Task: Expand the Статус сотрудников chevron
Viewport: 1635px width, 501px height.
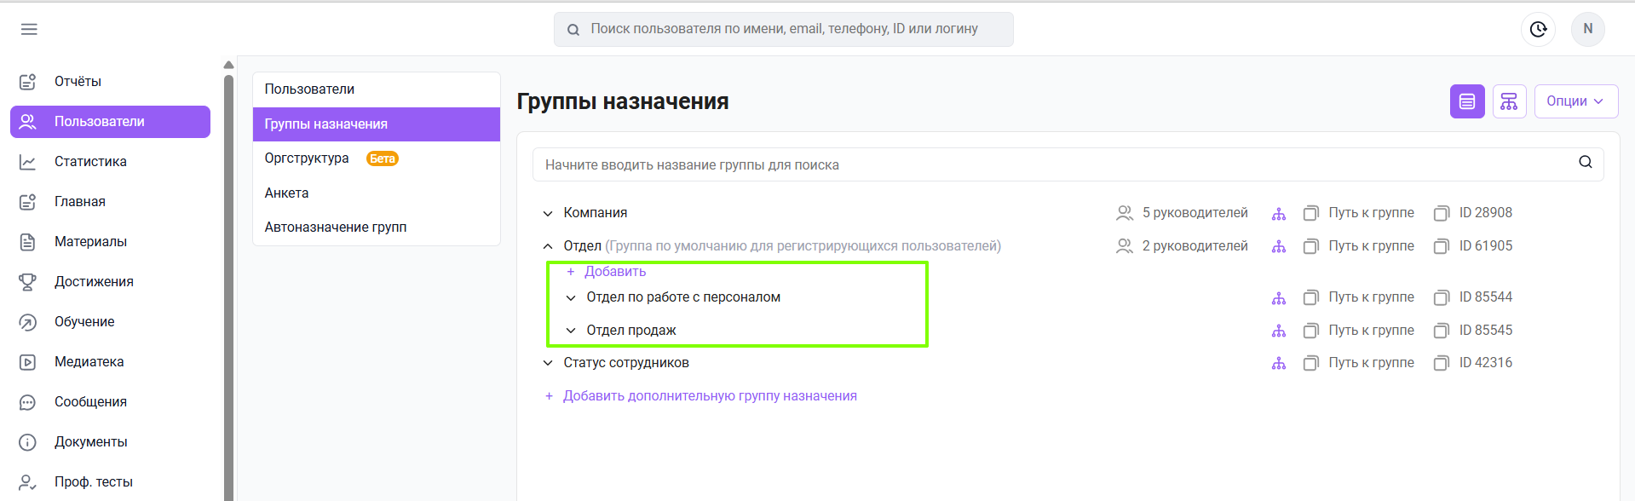Action: click(x=548, y=363)
